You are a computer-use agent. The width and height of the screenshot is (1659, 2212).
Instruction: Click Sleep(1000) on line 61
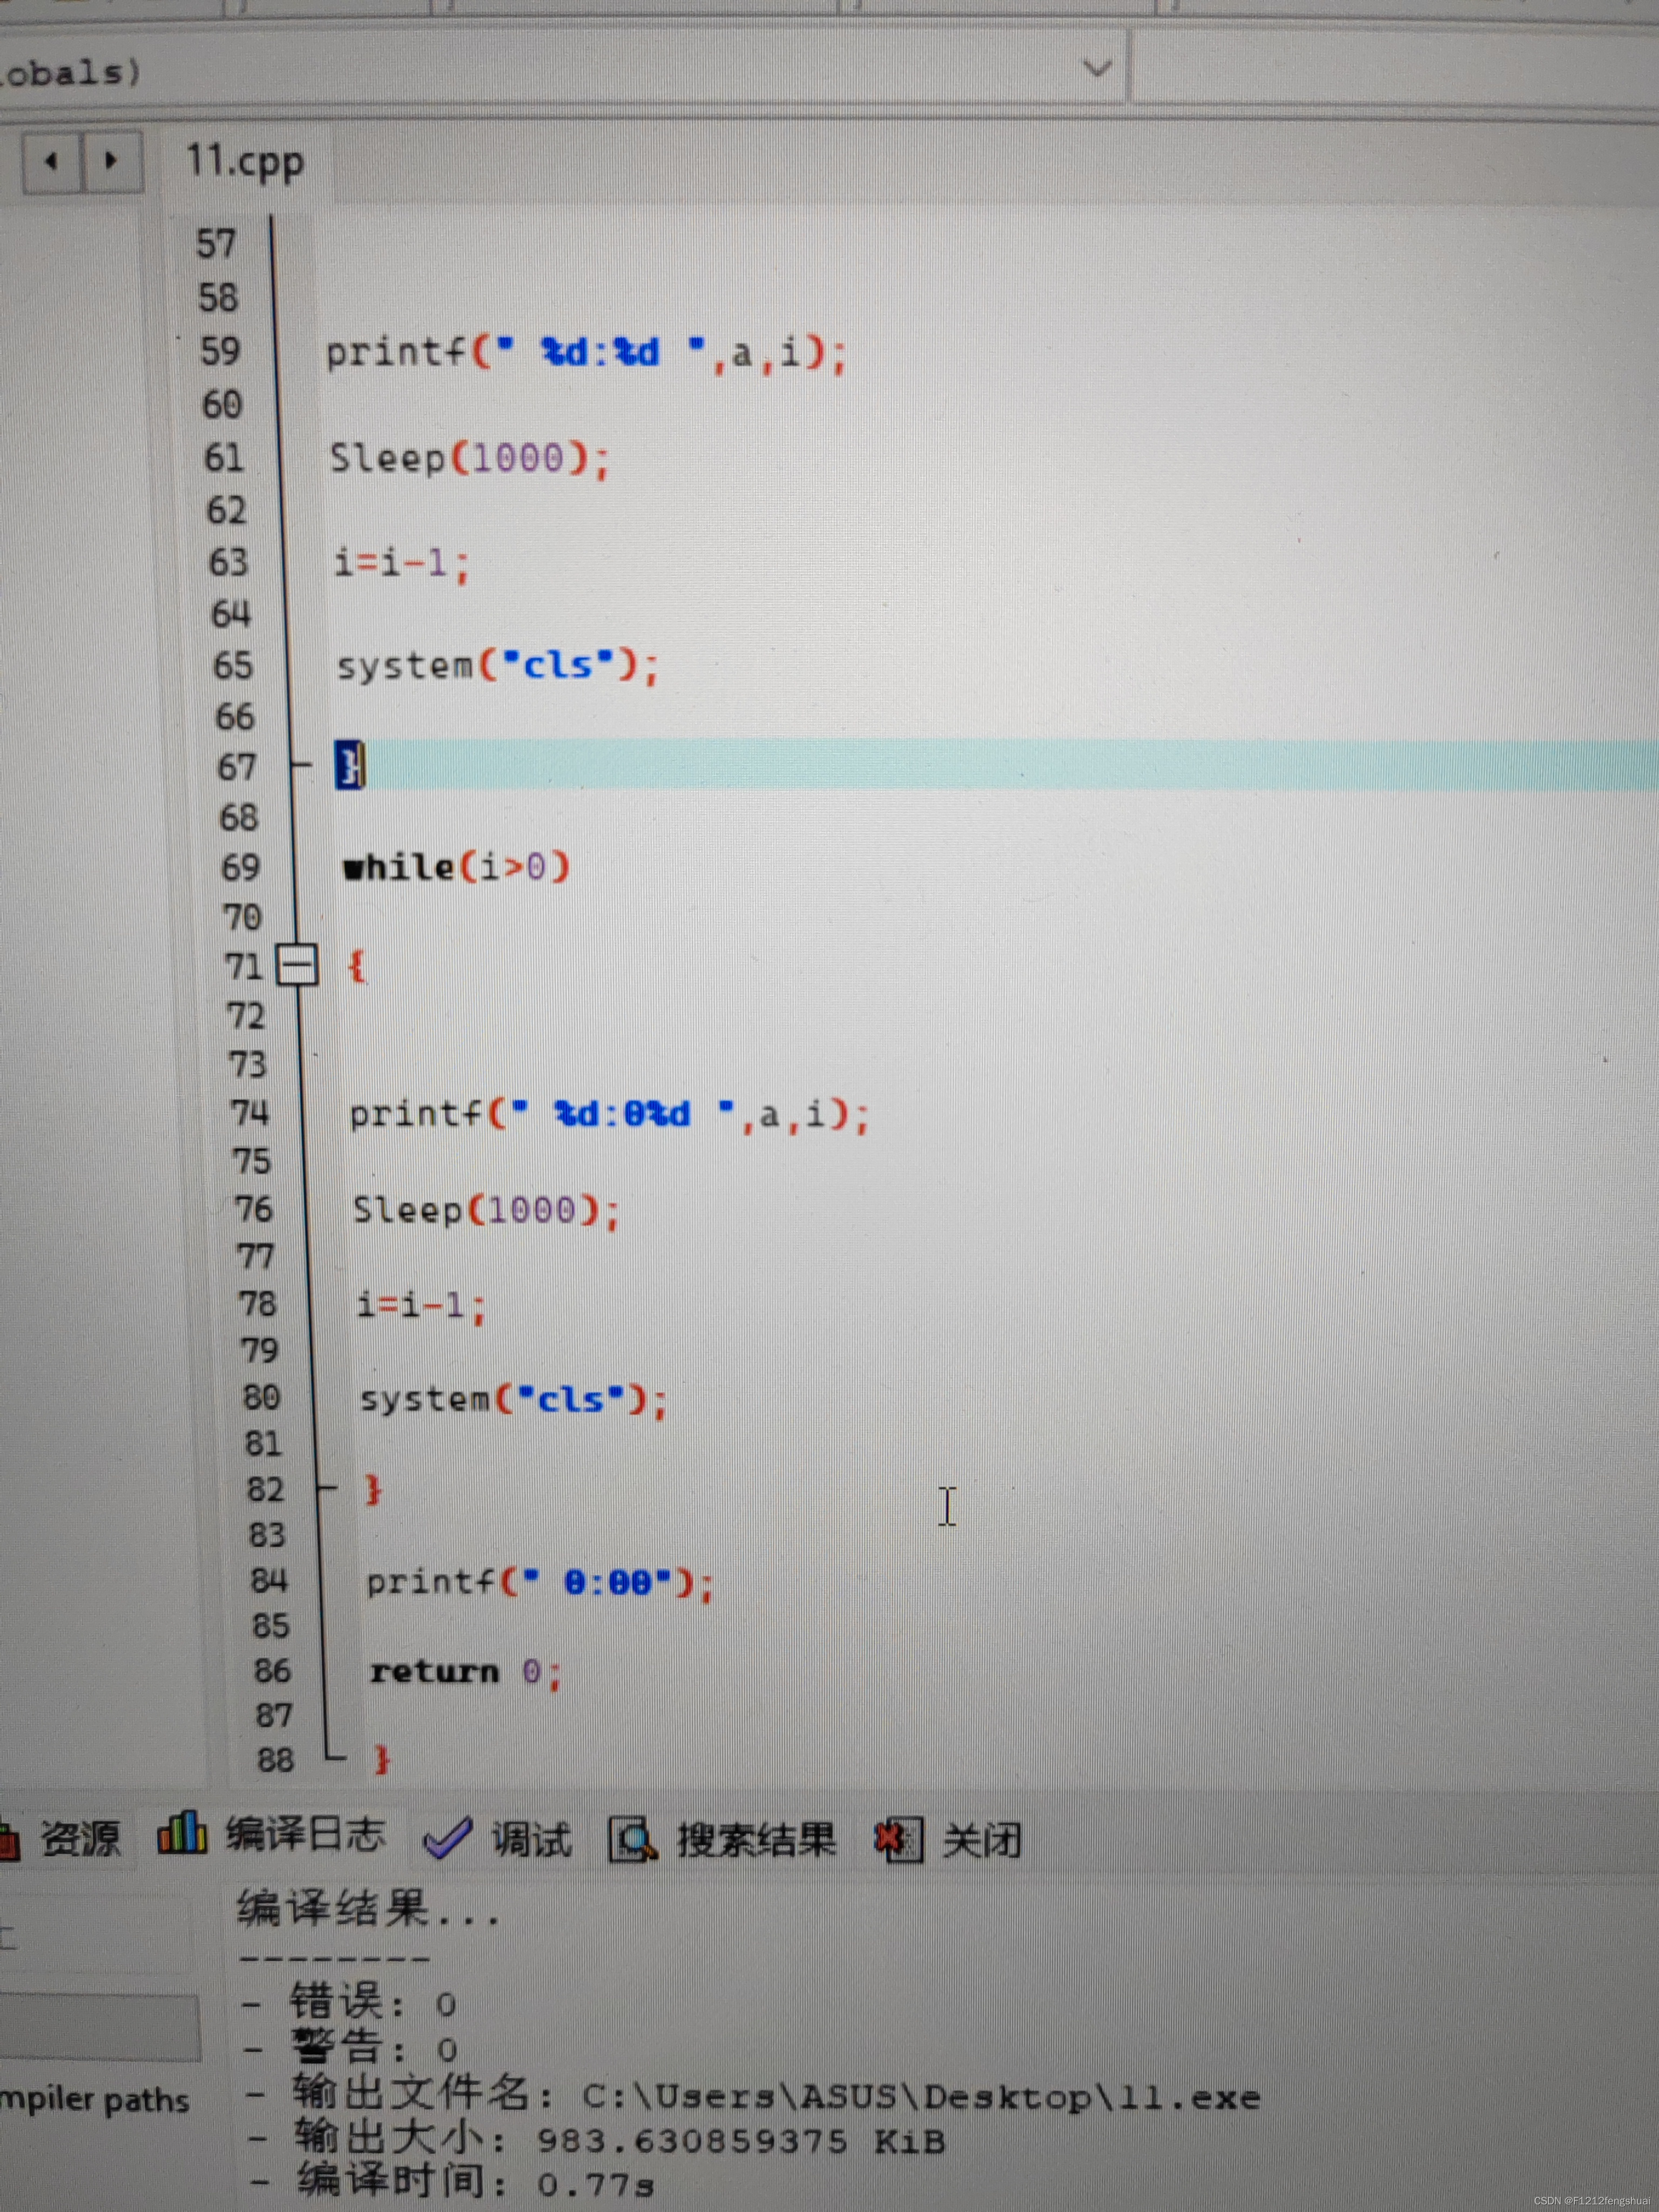[x=469, y=458]
